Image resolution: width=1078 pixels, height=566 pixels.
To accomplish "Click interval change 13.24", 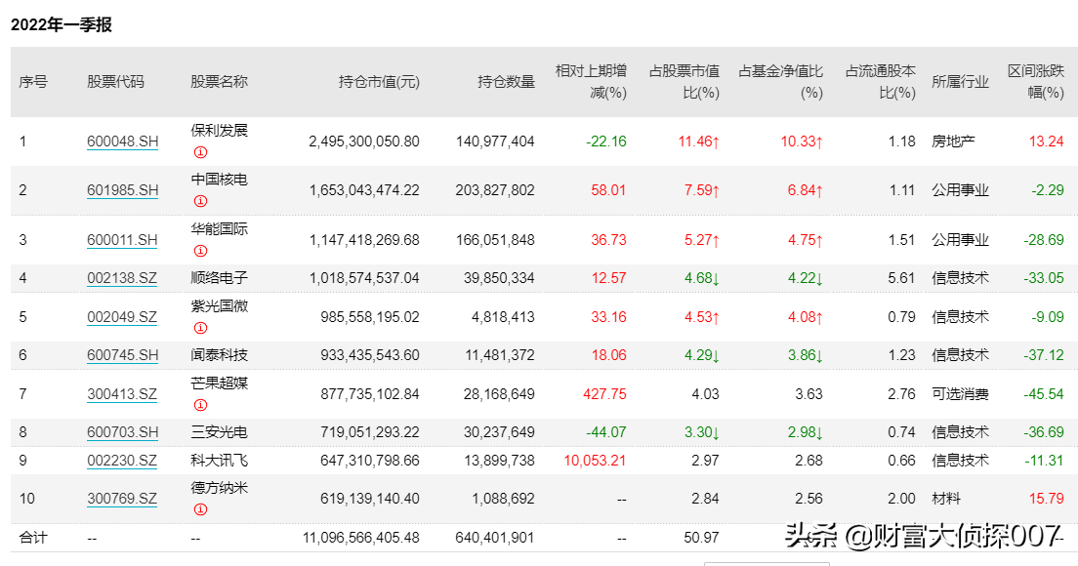I will [1047, 141].
